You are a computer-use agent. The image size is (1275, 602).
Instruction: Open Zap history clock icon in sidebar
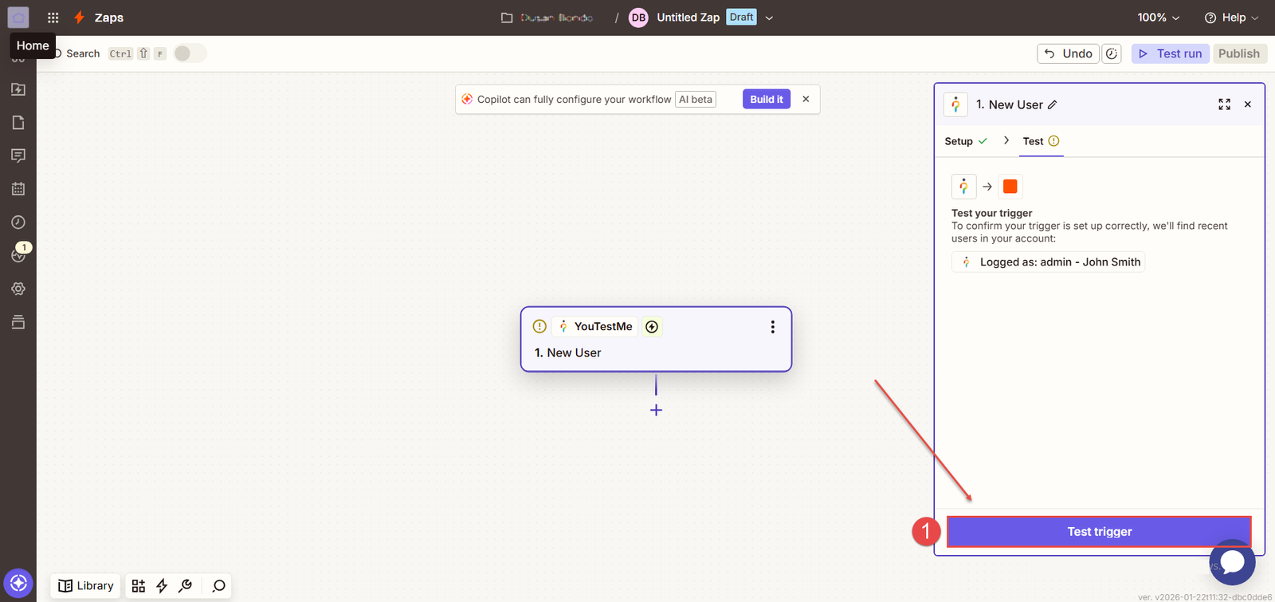(18, 222)
